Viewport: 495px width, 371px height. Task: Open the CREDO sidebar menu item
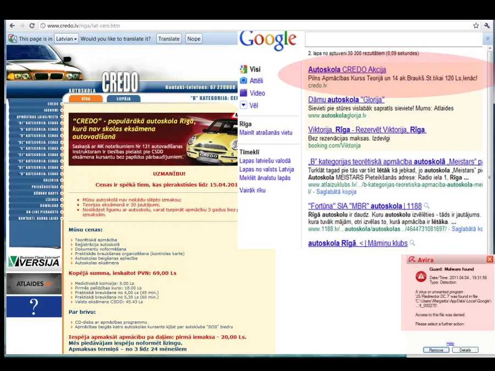point(53,104)
